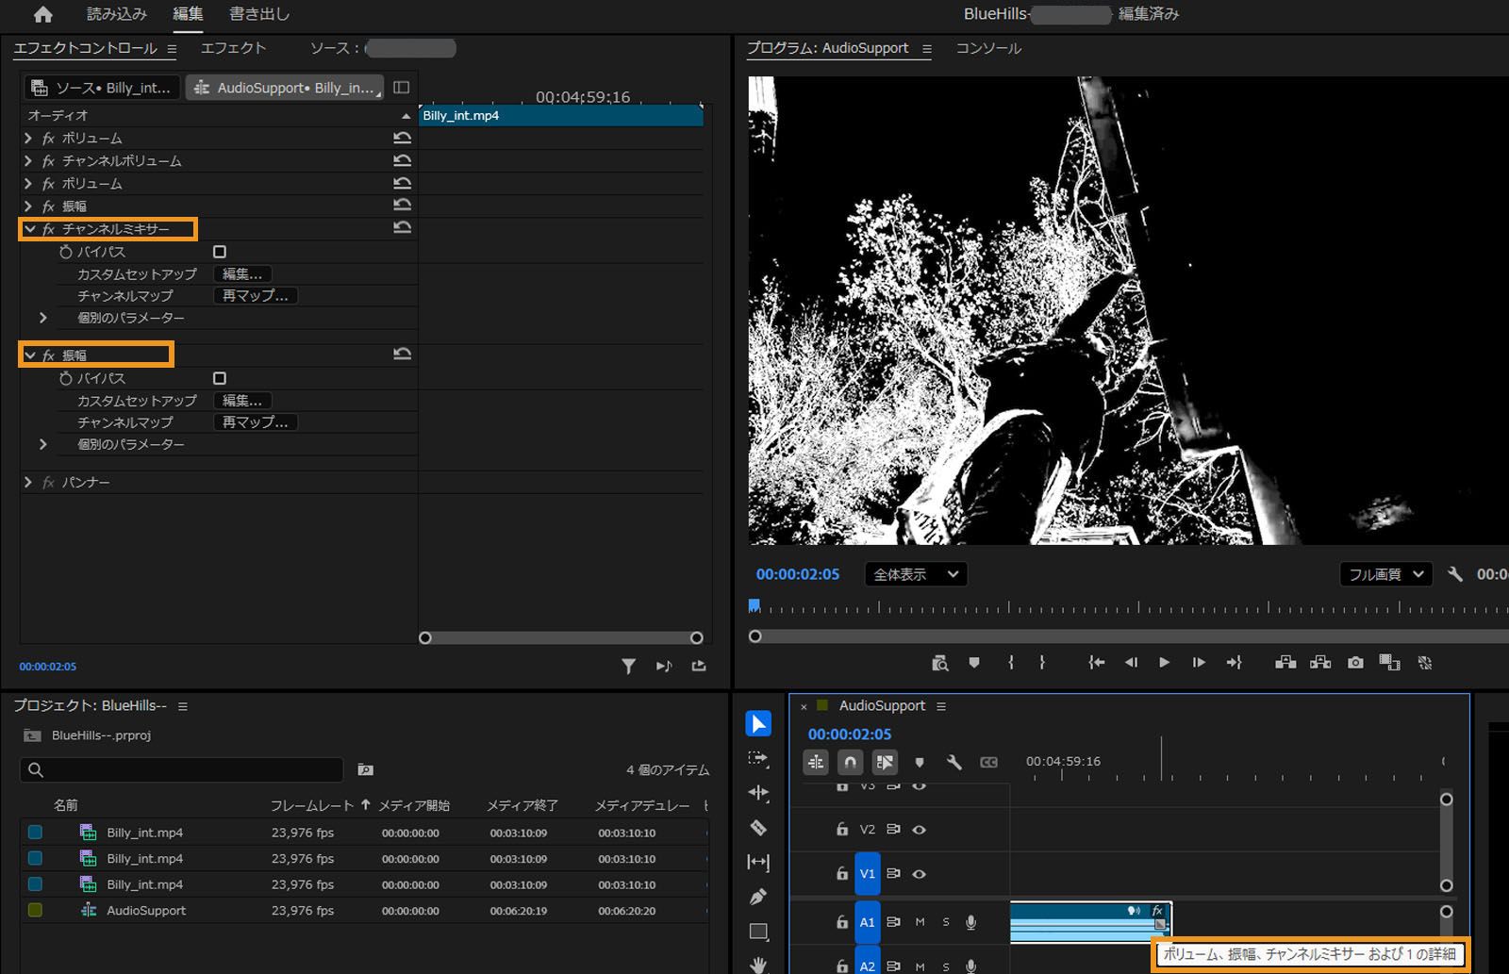This screenshot has height=974, width=1509.
Task: Expand the パンナー effect
Action: [28, 482]
